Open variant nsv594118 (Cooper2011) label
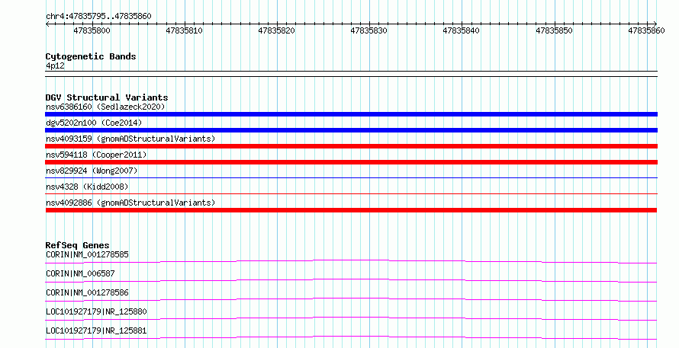The width and height of the screenshot is (679, 348). click(96, 155)
